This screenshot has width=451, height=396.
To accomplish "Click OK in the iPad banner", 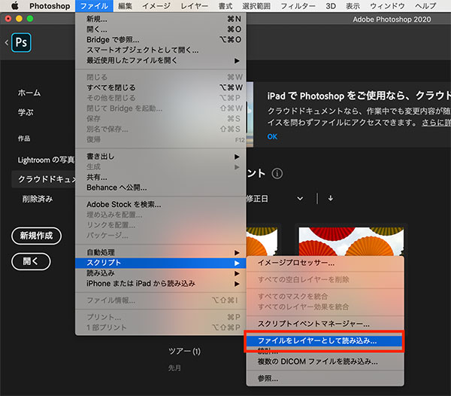I will coord(272,136).
